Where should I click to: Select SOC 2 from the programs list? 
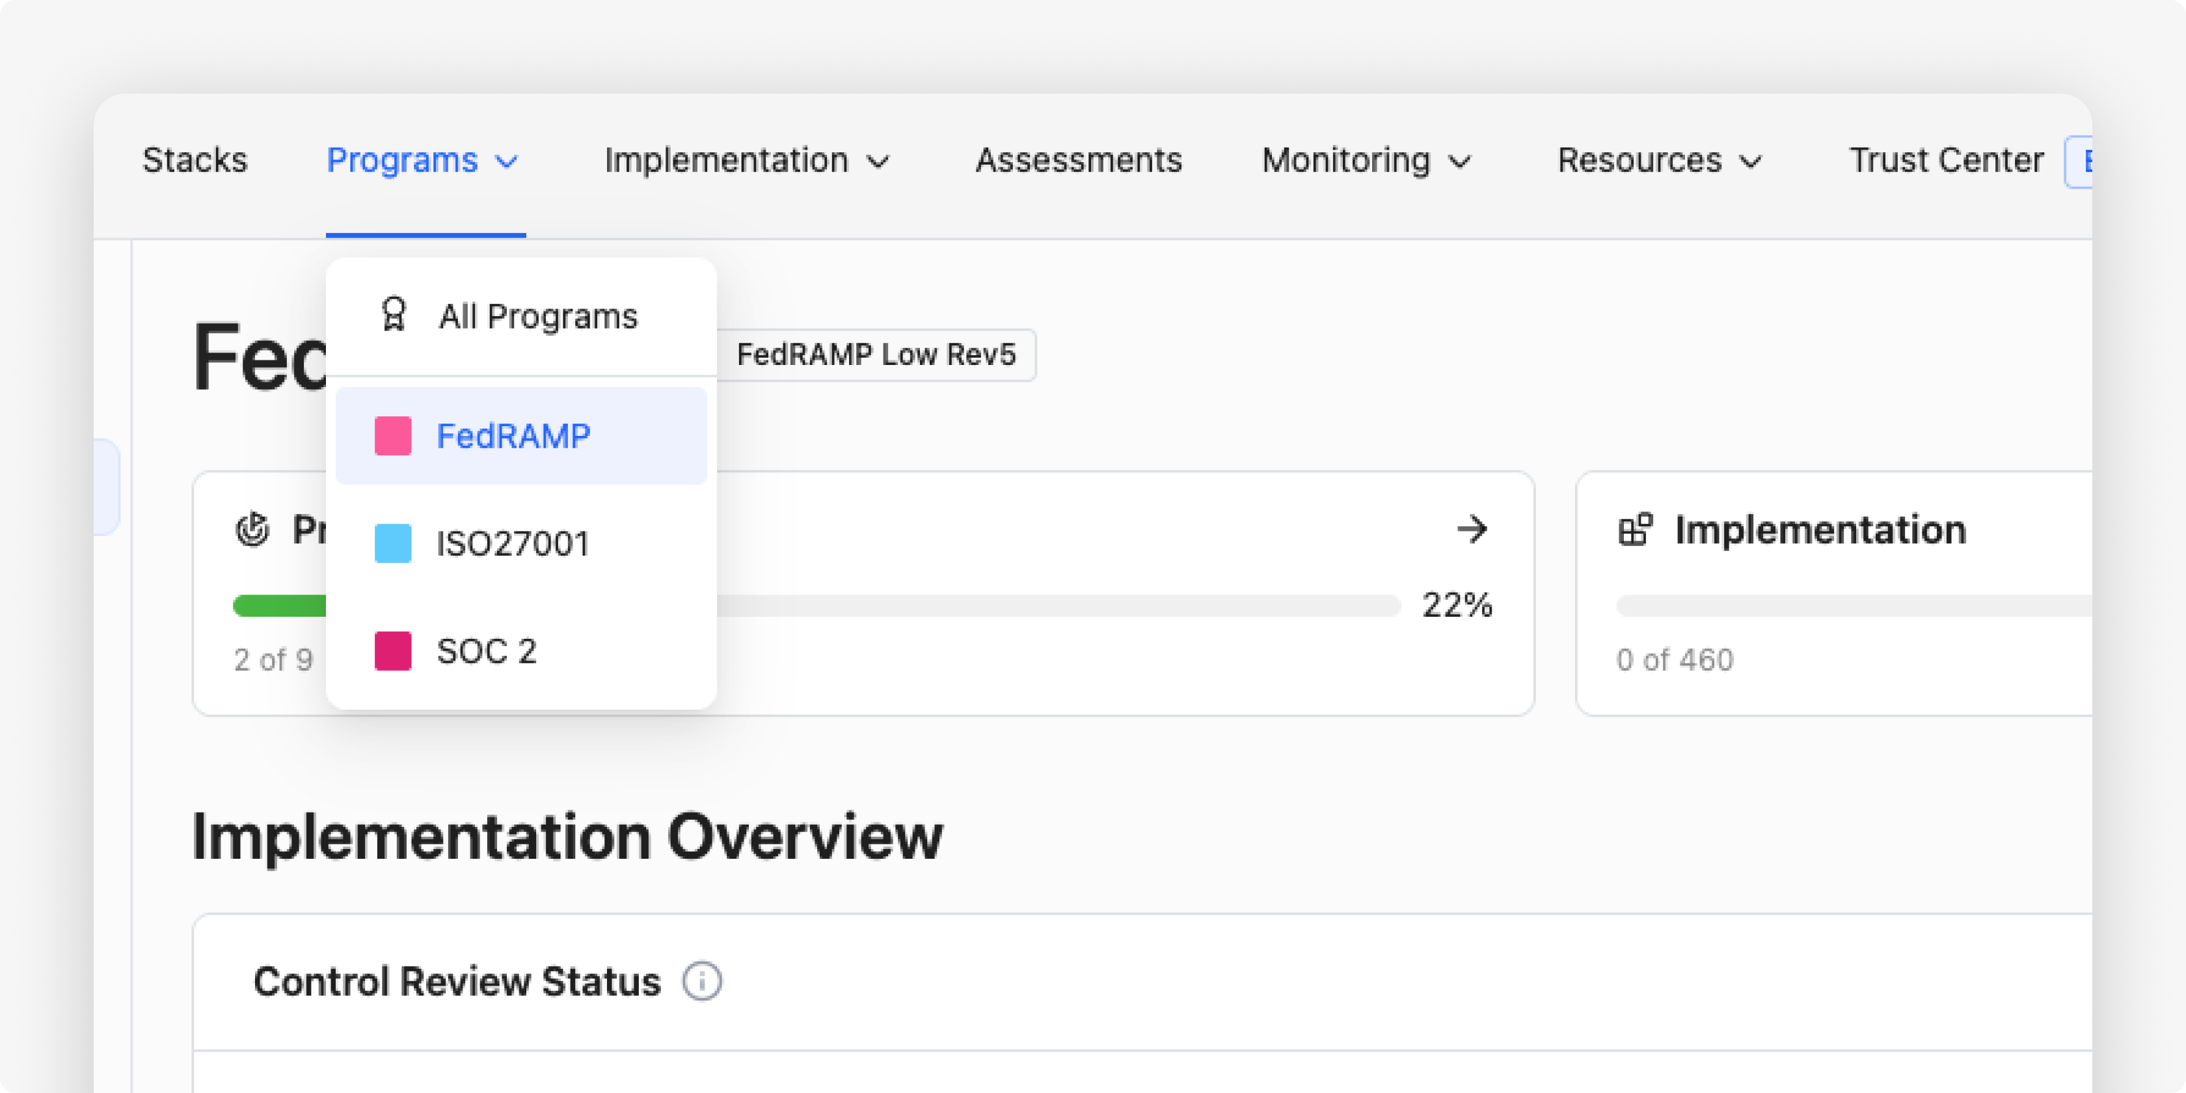tap(521, 651)
